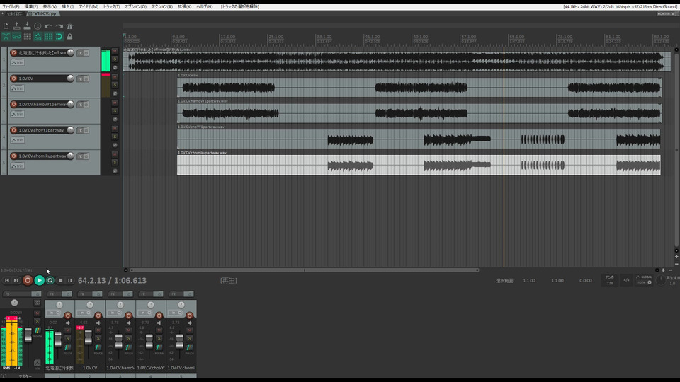Click the transport Stop button
This screenshot has height=382, width=680.
pyautogui.click(x=61, y=281)
